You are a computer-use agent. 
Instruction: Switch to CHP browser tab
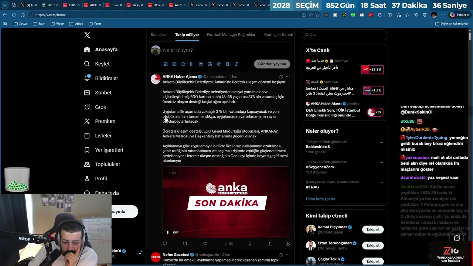coord(70,5)
